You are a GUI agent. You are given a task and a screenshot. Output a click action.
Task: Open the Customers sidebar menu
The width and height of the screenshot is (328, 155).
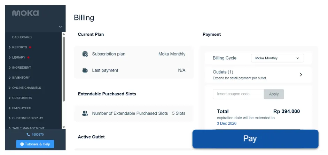[22, 98]
